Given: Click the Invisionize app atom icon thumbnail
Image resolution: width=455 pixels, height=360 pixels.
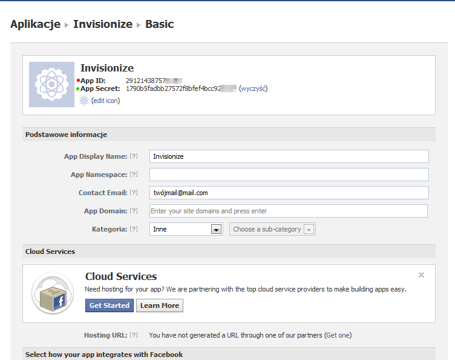Looking at the screenshot, I should tap(51, 84).
